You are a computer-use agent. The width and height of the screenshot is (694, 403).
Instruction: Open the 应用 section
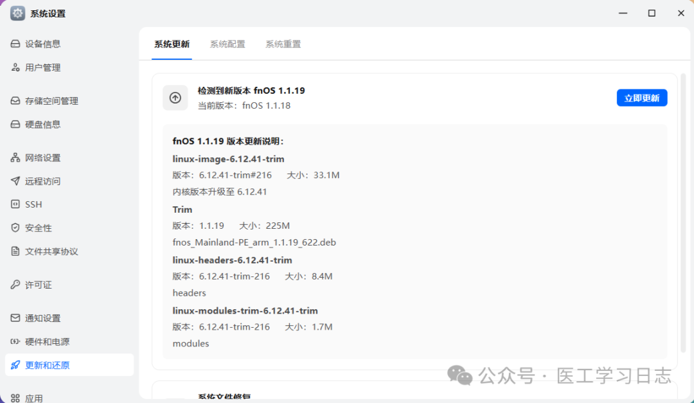[x=33, y=397]
